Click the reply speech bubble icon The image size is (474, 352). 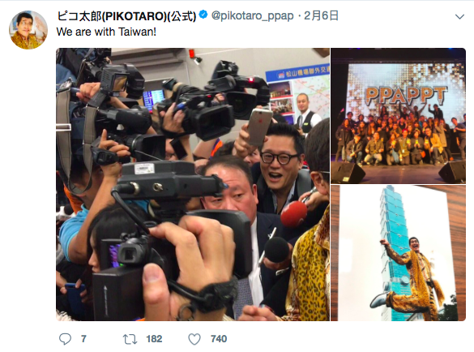pyautogui.click(x=65, y=339)
